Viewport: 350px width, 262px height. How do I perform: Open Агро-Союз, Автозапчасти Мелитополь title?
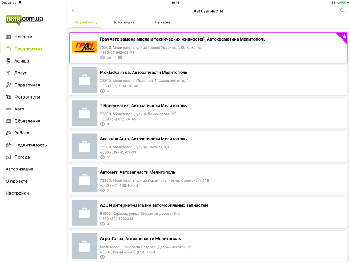[x=140, y=239]
